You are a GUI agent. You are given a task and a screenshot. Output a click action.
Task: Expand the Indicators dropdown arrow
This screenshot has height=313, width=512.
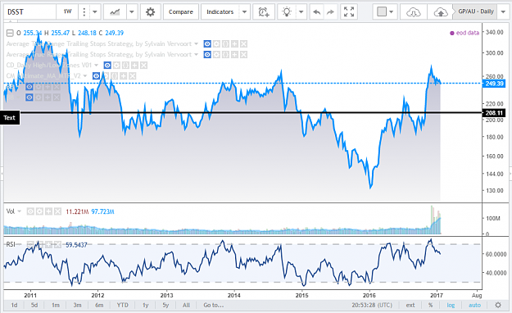(x=244, y=12)
